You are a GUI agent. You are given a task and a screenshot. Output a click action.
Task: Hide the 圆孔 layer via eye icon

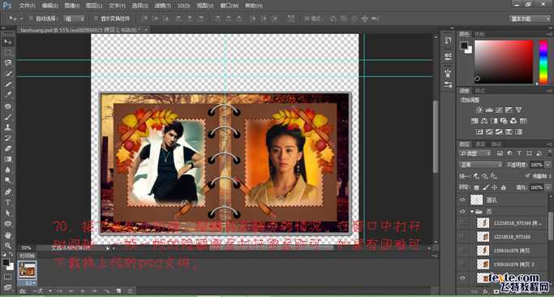(462, 200)
